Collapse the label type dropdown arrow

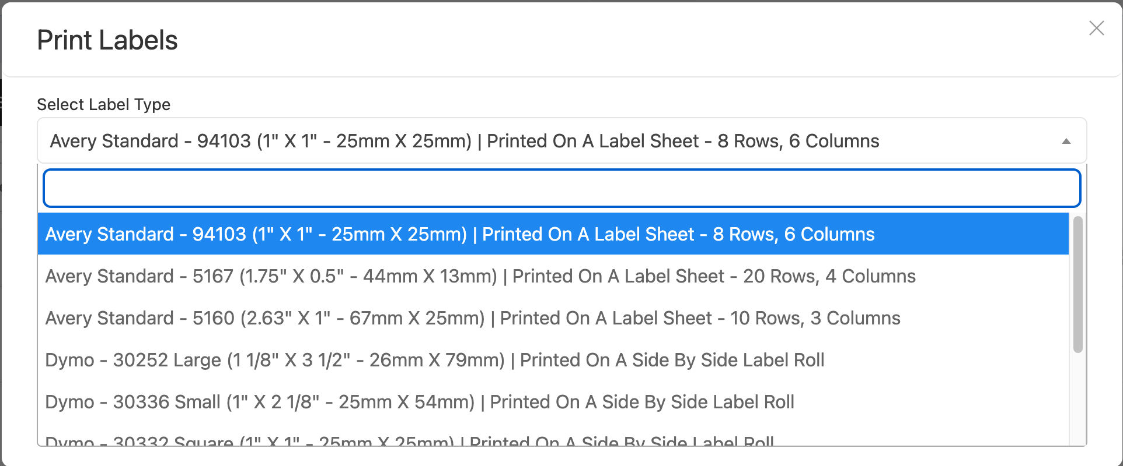(x=1066, y=142)
